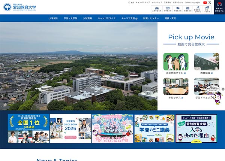Open 大学紹介 menu
Screen dimensions: 225x161
[x=54, y=18]
